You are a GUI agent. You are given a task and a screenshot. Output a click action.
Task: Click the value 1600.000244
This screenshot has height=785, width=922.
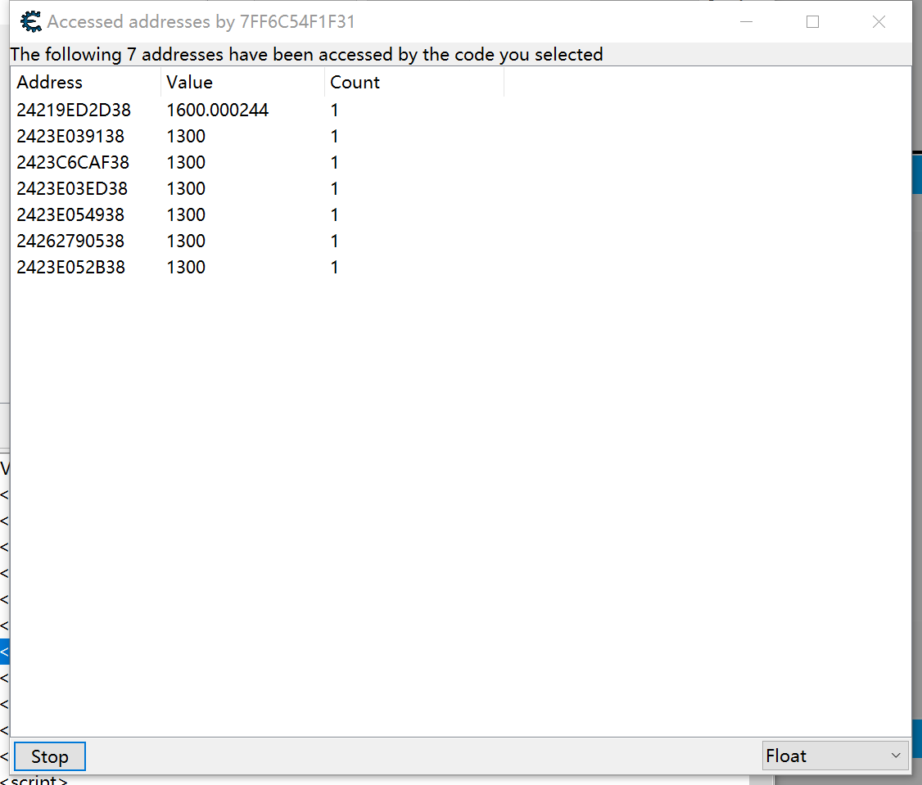(x=217, y=111)
